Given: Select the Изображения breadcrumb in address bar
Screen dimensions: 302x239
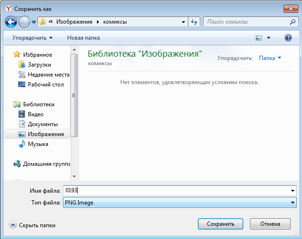Looking at the screenshot, I should [x=74, y=22].
